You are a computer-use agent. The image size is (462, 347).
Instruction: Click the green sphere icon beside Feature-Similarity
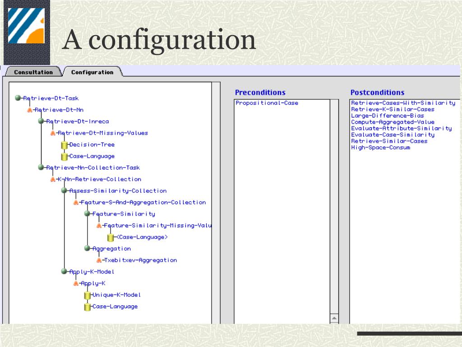coord(87,213)
